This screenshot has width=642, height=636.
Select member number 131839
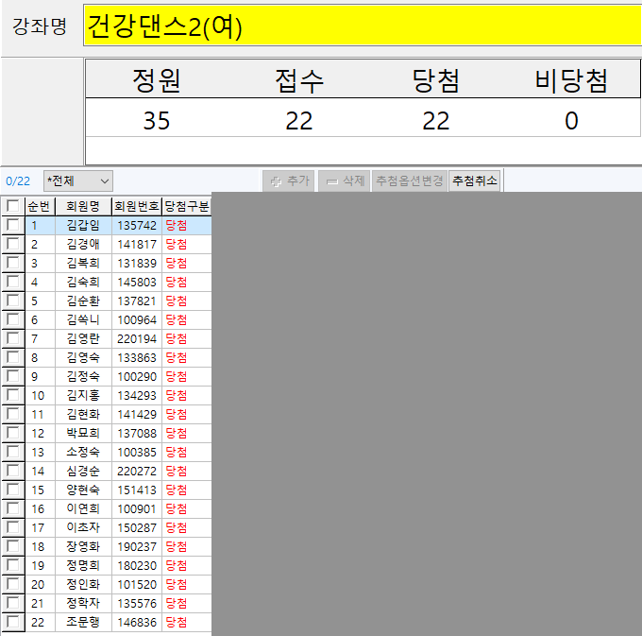tap(137, 263)
